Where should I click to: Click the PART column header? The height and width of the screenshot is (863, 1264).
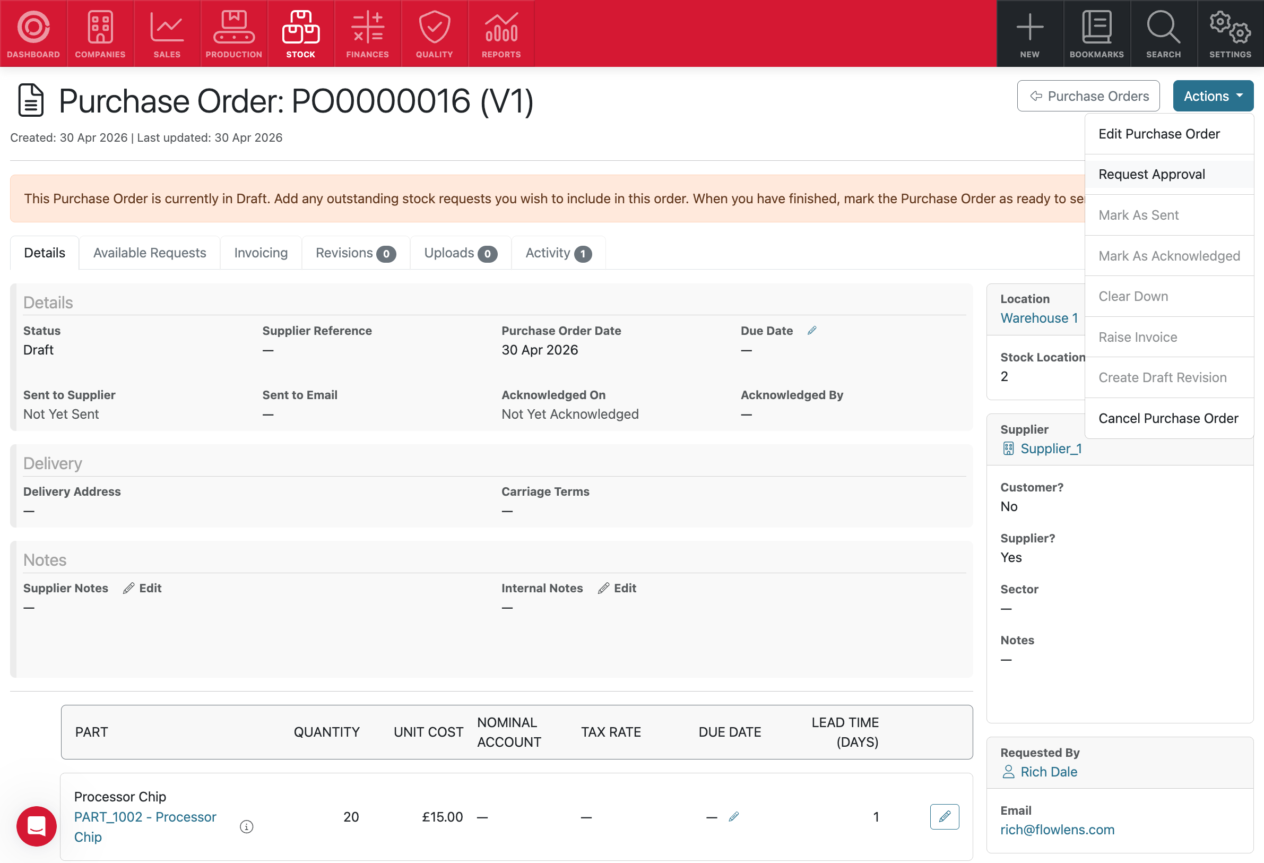[91, 732]
